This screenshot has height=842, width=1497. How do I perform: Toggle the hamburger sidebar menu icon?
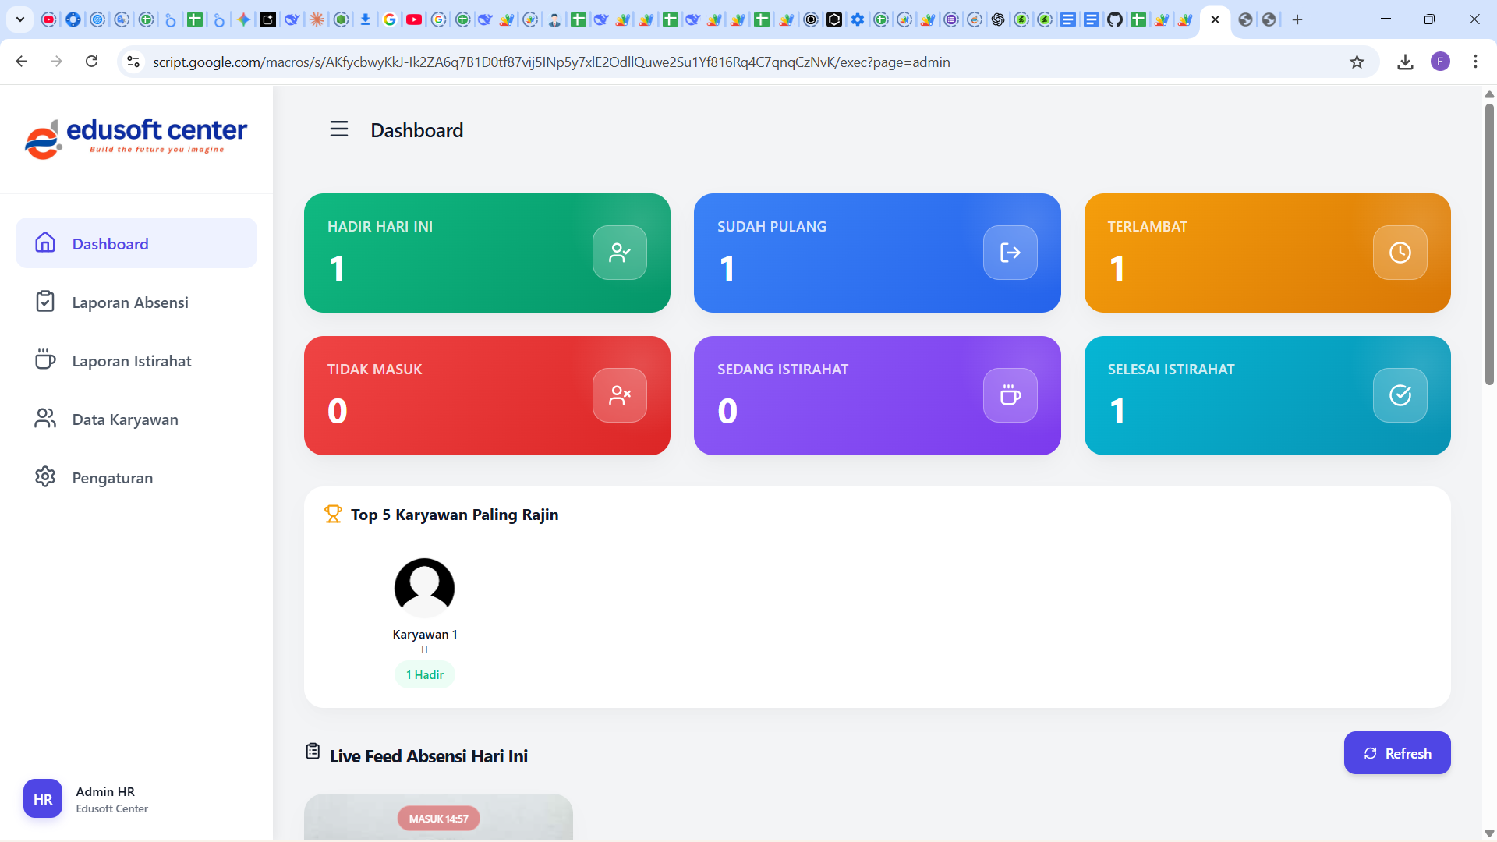338,129
